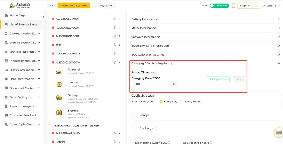Switch to the Residential Systems tab
The width and height of the screenshot is (283, 144).
point(74,6)
